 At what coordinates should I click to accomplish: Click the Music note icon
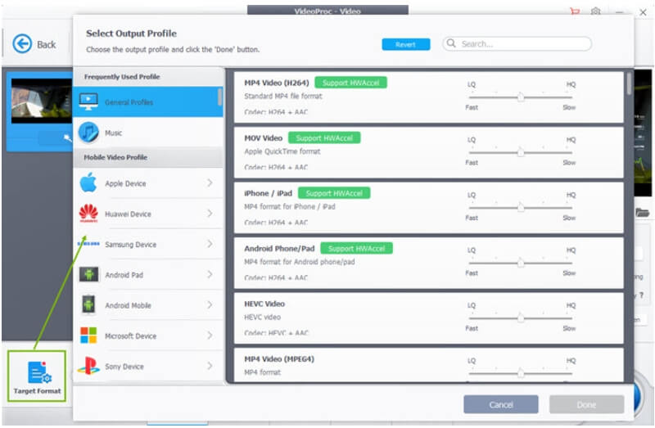tap(88, 133)
